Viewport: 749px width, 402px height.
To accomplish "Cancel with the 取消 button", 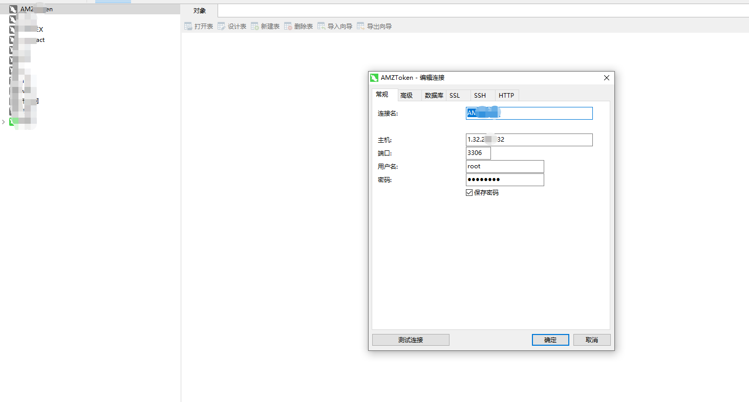I will (592, 340).
